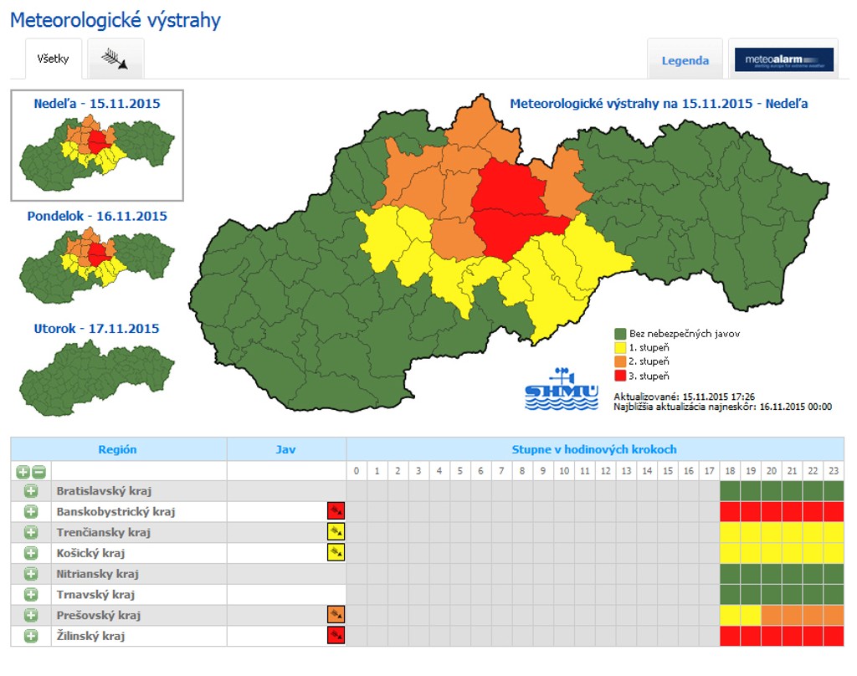The image size is (857, 676).
Task: Expand the Žilinský kraj row
Action: click(x=31, y=636)
